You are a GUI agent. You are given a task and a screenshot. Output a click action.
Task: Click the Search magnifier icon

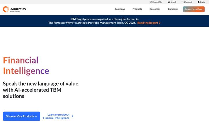169,2
